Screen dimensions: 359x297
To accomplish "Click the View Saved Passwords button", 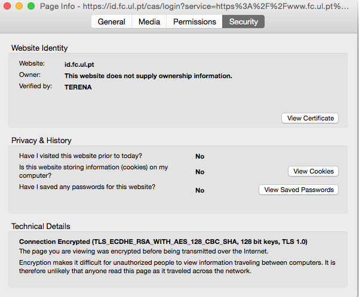I will click(299, 190).
